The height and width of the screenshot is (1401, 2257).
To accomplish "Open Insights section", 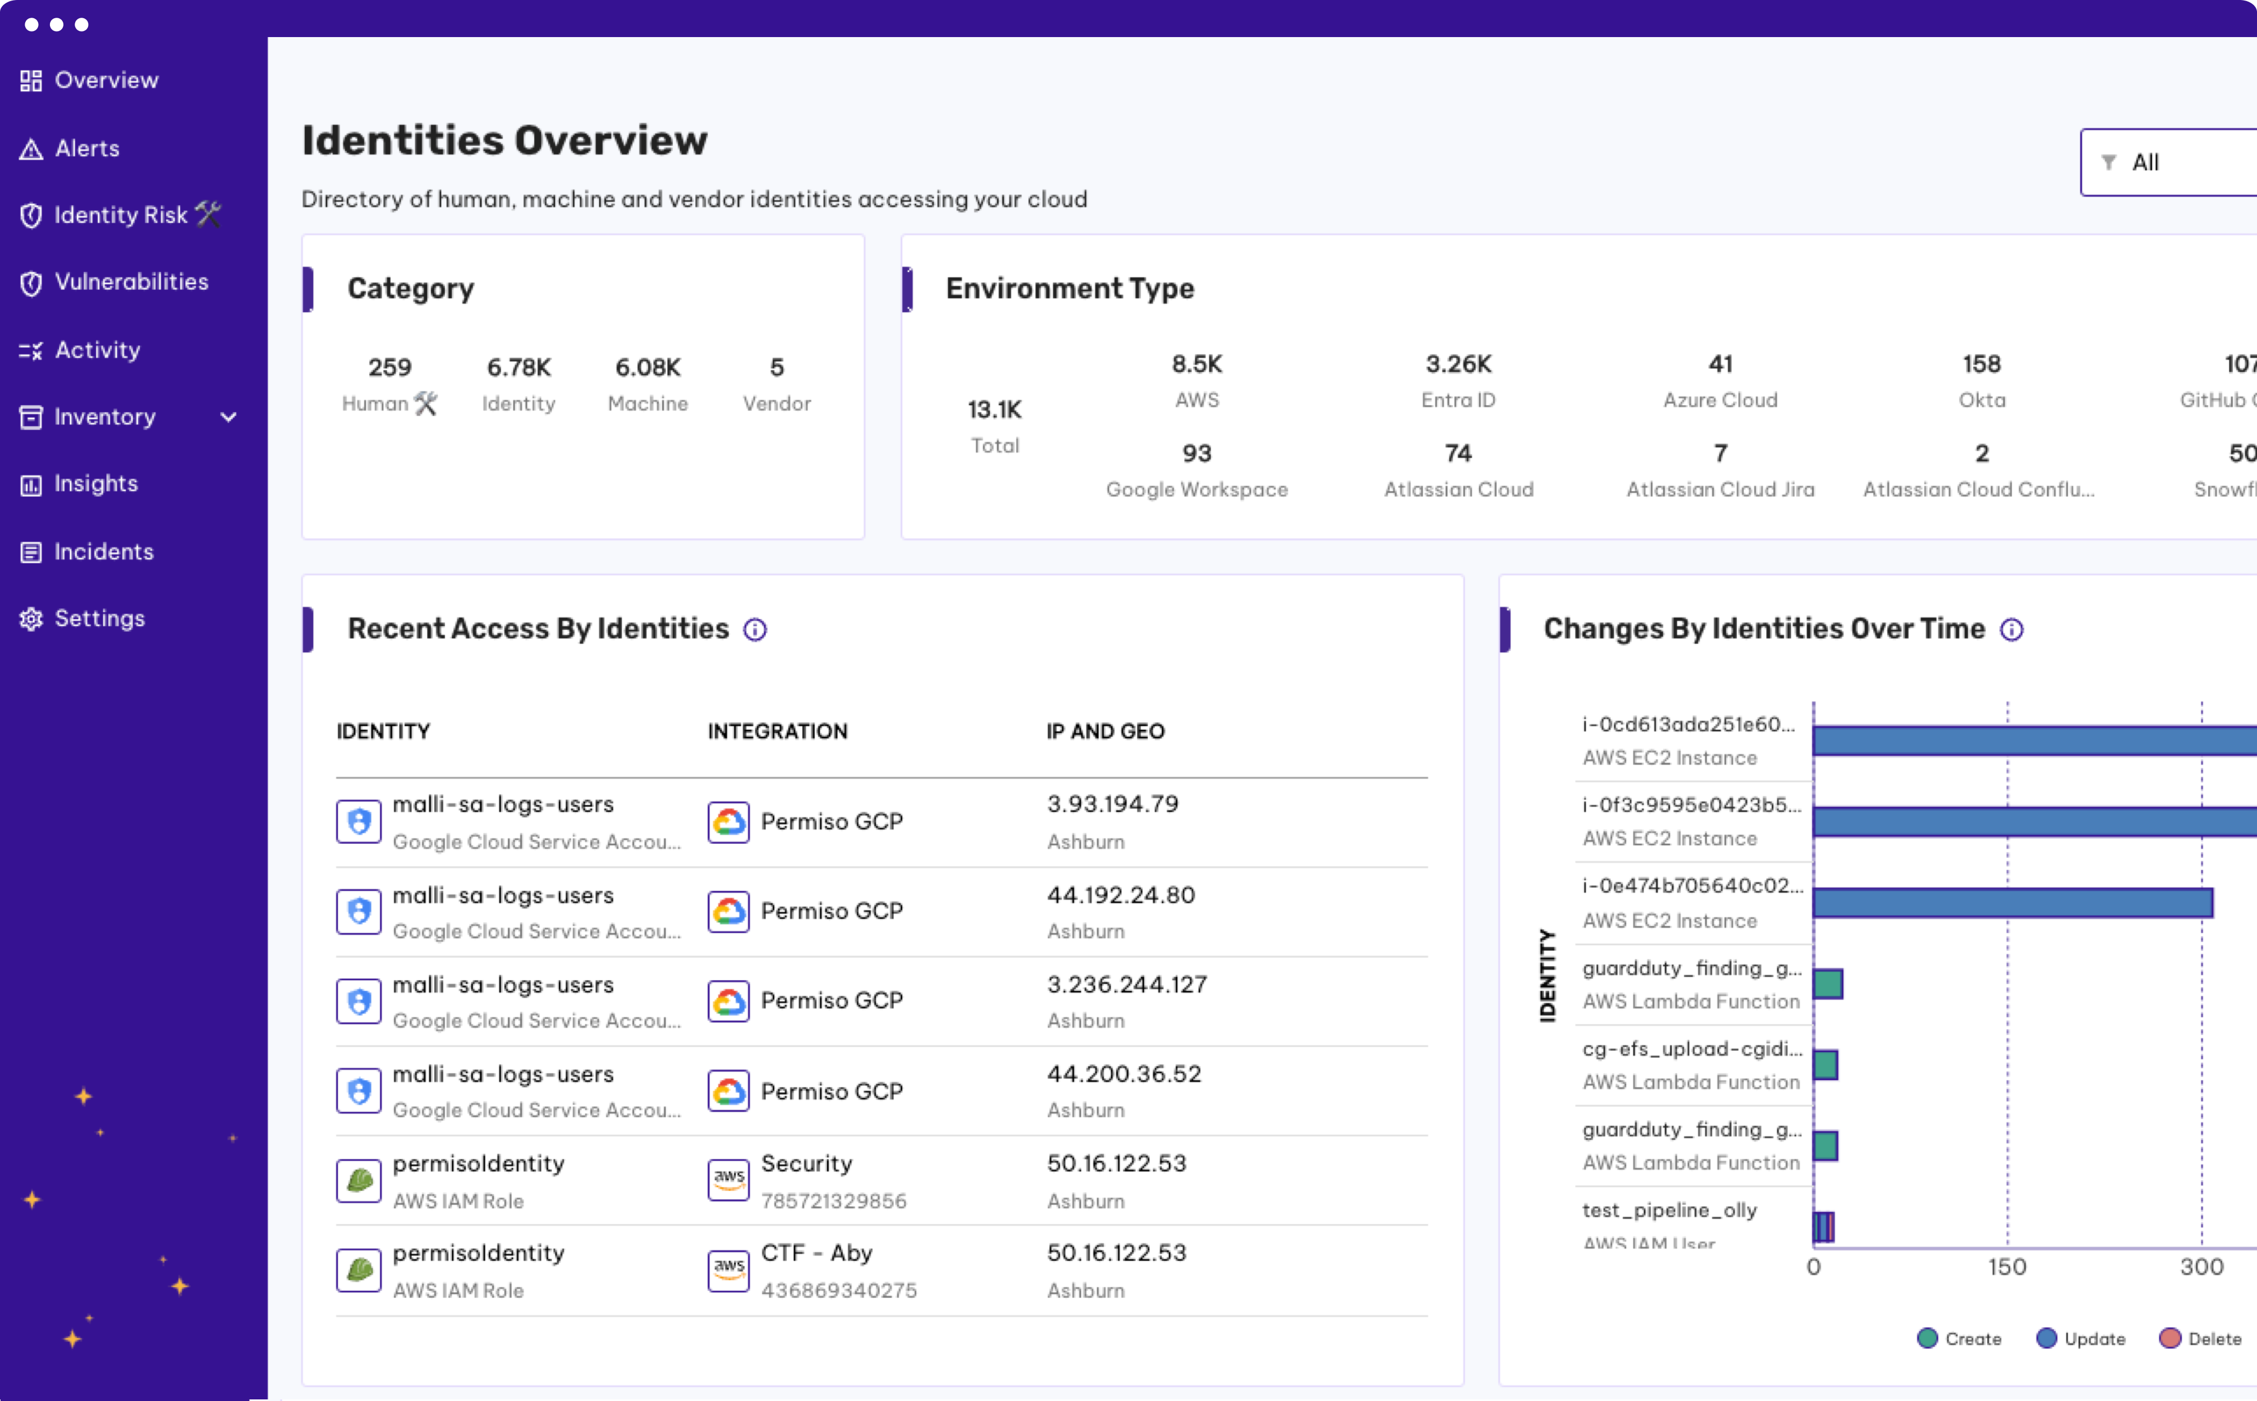I will (96, 485).
